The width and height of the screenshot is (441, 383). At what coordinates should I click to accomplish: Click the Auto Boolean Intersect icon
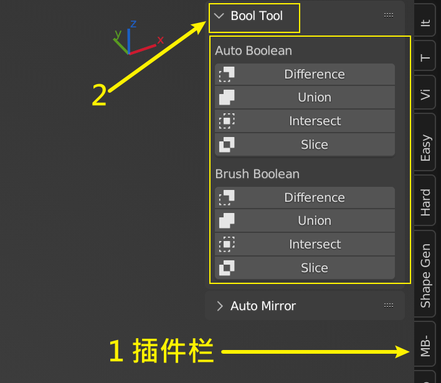click(227, 121)
